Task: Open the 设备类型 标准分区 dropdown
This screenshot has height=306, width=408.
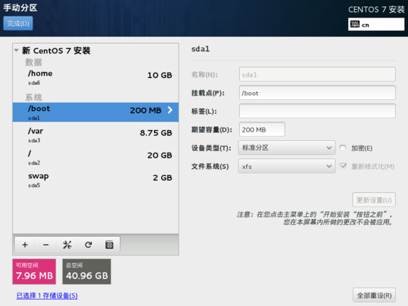Action: [286, 148]
